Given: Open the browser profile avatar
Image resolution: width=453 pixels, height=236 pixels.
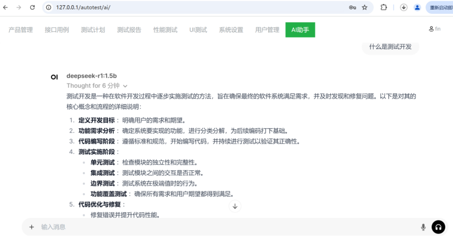Looking at the screenshot, I should point(417,8).
